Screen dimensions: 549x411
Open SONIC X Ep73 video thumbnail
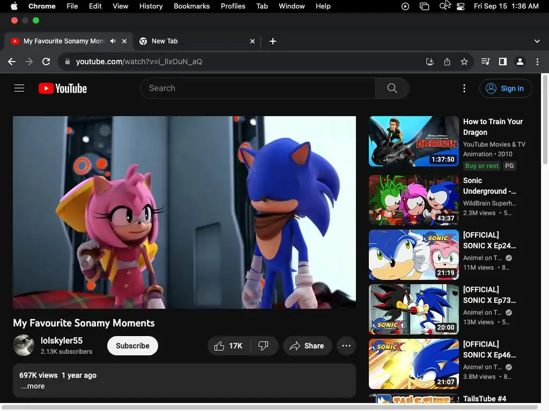click(413, 309)
